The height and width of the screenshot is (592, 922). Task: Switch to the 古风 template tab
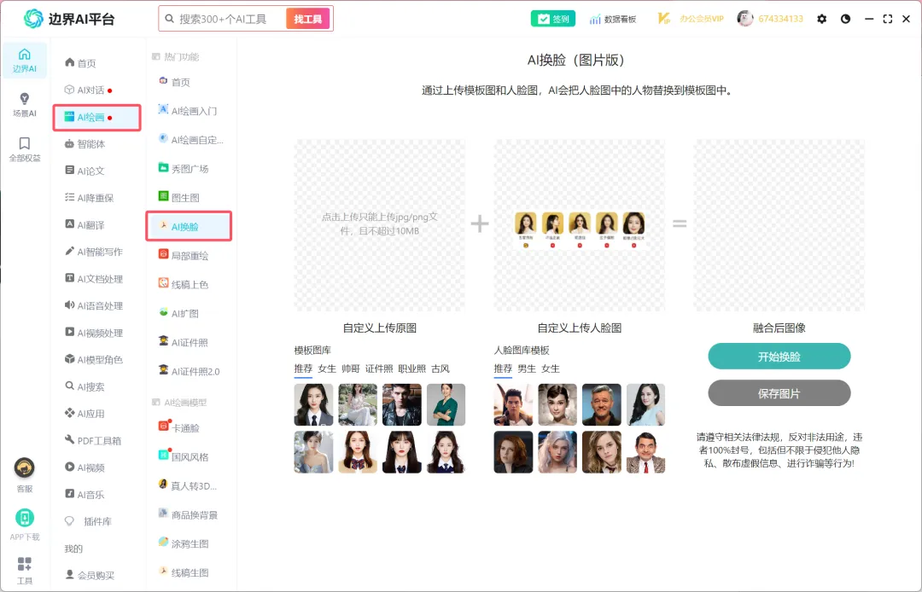(441, 369)
